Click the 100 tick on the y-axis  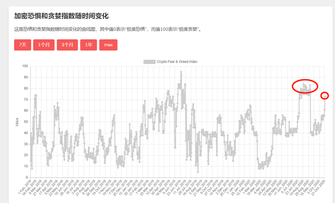pos(25,66)
